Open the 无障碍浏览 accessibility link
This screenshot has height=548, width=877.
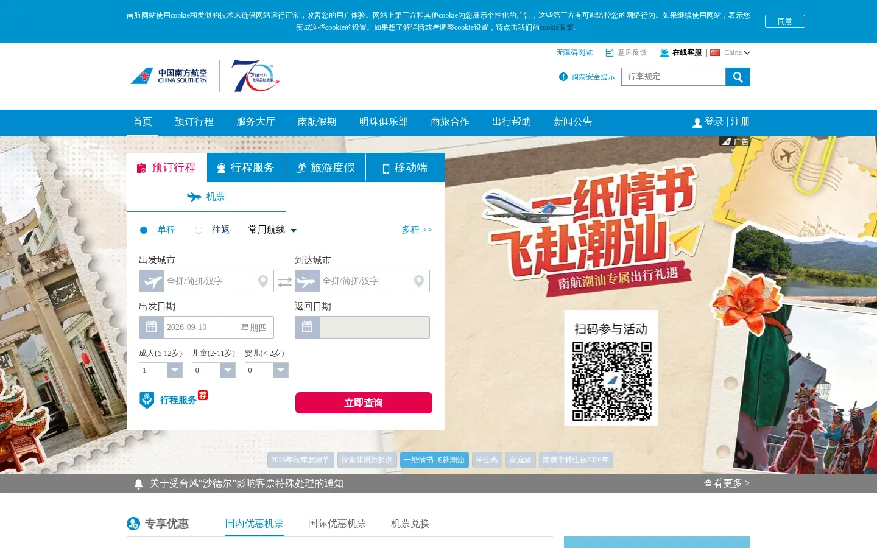pyautogui.click(x=574, y=53)
